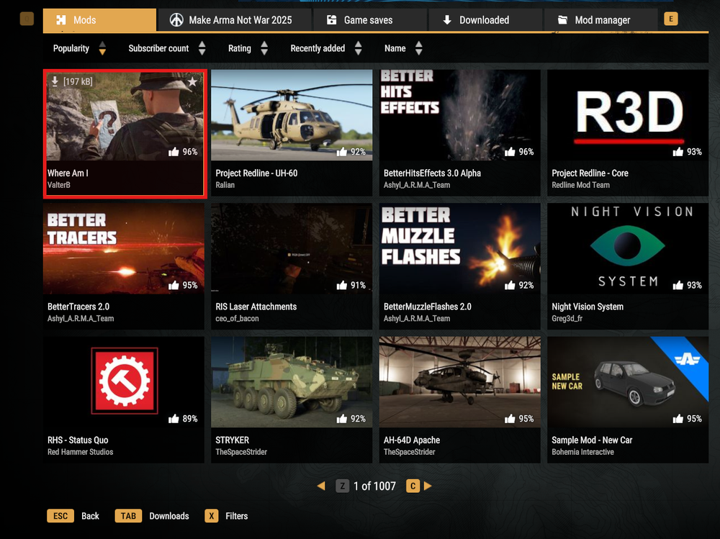720x539 pixels.
Task: Click thumbs-up icon on BetterHitsEffects 3.0 Alpha
Action: coord(510,152)
